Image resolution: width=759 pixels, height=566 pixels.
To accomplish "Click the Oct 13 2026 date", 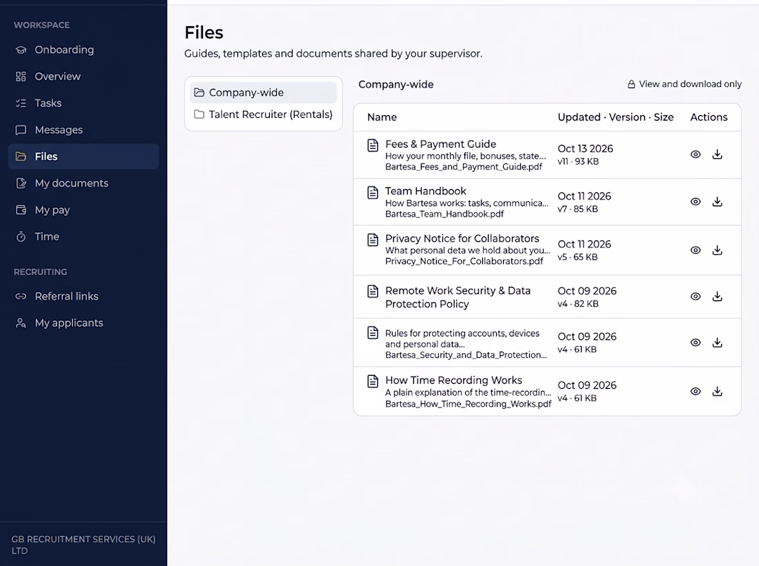I will (585, 148).
